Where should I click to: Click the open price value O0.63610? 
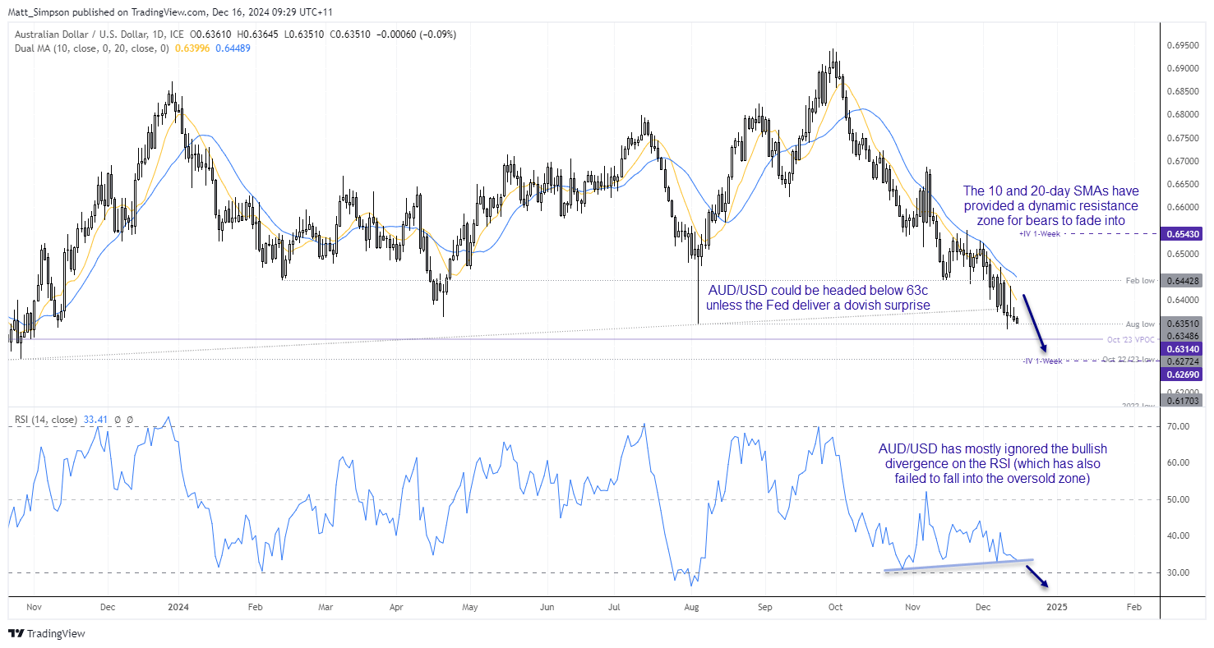coord(210,34)
